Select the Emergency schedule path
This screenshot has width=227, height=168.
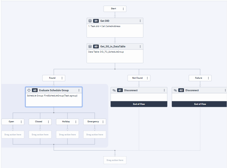click(x=93, y=122)
